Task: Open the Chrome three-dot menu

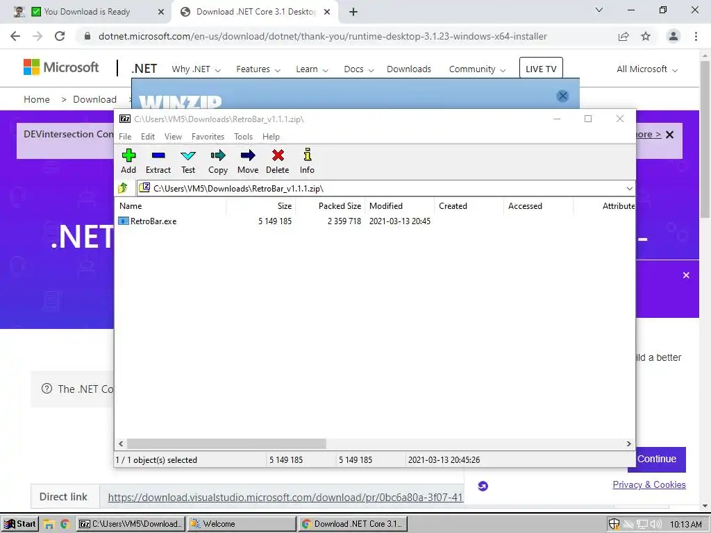Action: tap(696, 36)
